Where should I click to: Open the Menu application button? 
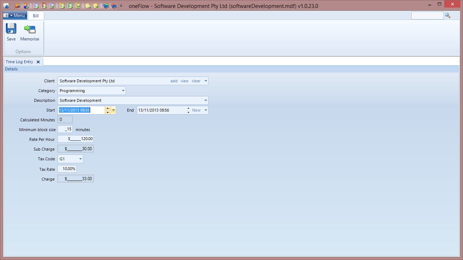point(15,16)
